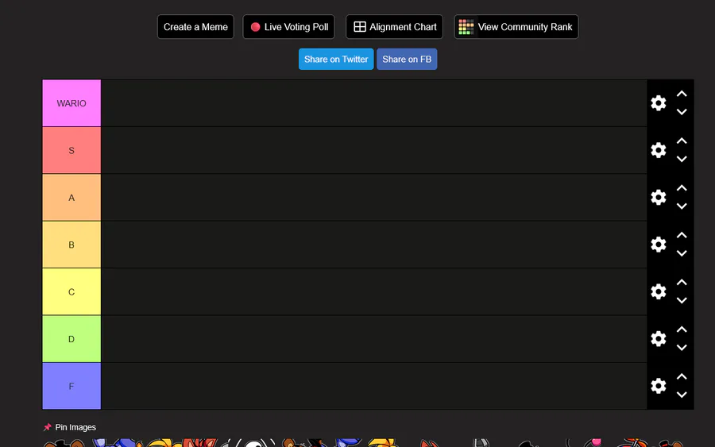715x447 pixels.
Task: Open settings gear for F tier
Action: click(x=658, y=386)
